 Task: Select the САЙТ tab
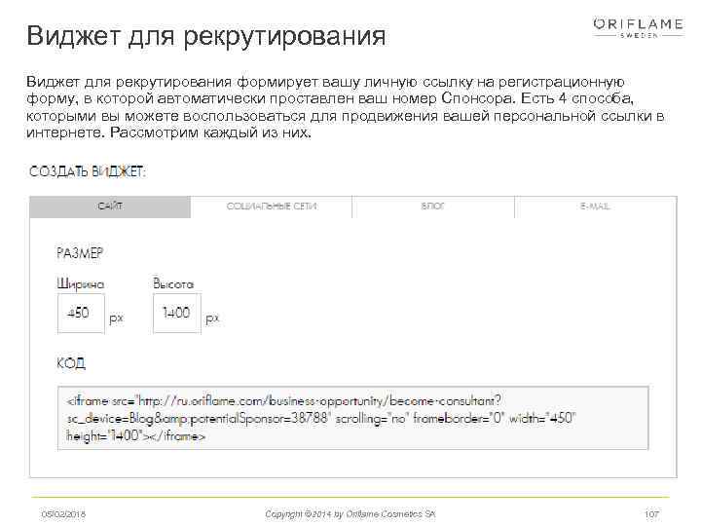click(x=110, y=207)
